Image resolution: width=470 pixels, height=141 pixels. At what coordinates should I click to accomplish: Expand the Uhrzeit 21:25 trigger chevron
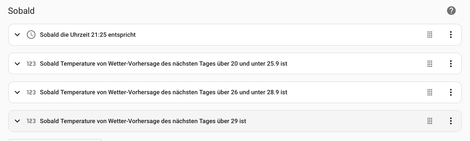[x=17, y=35]
